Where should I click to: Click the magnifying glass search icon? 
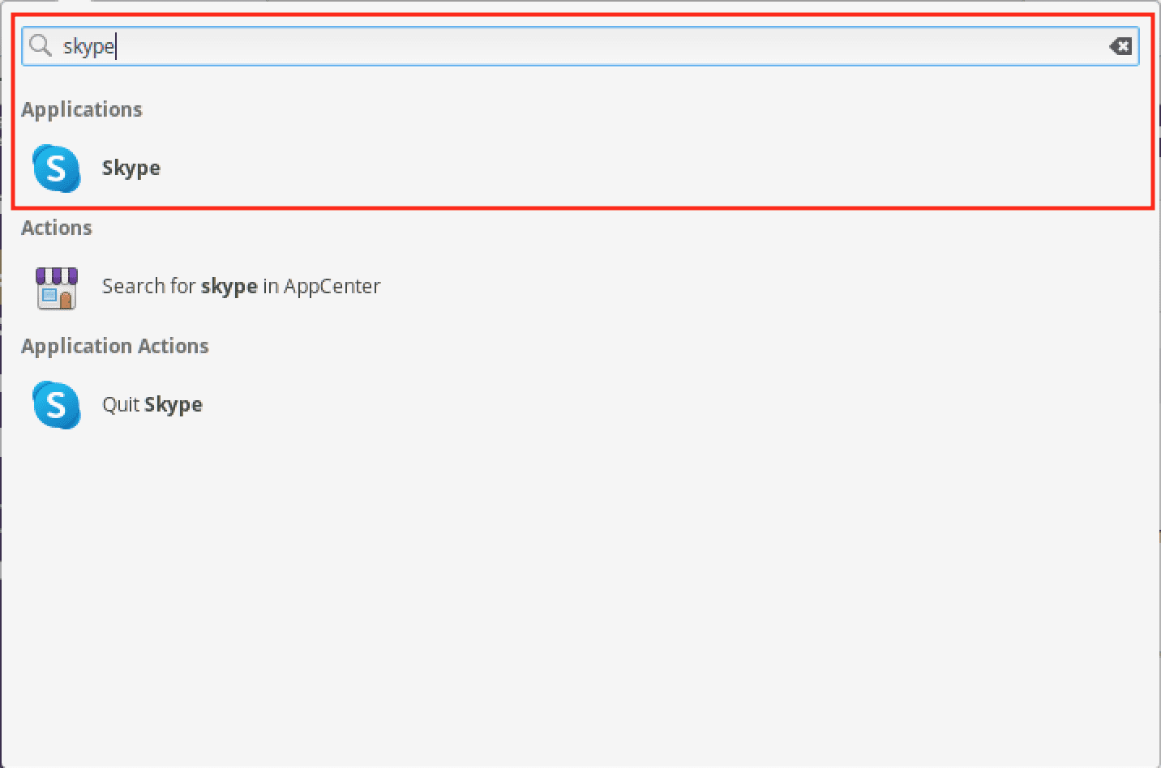(40, 46)
